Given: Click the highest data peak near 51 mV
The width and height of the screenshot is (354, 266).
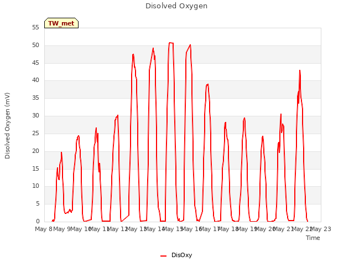Looking at the screenshot, I should coord(171,43).
